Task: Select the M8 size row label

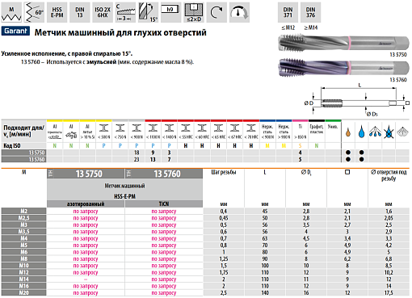Action: [23, 258]
